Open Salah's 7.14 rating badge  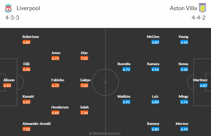coord(84,113)
